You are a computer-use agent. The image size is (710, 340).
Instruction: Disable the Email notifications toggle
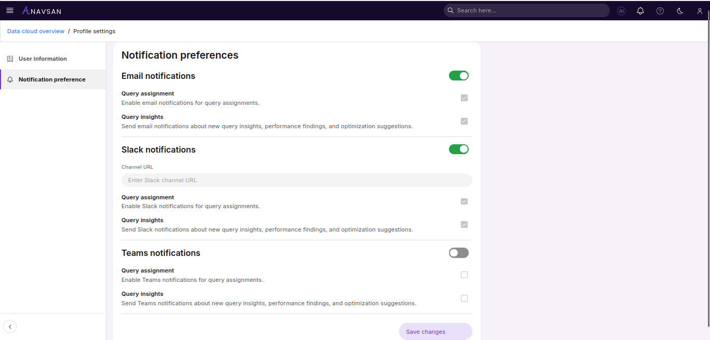(458, 75)
